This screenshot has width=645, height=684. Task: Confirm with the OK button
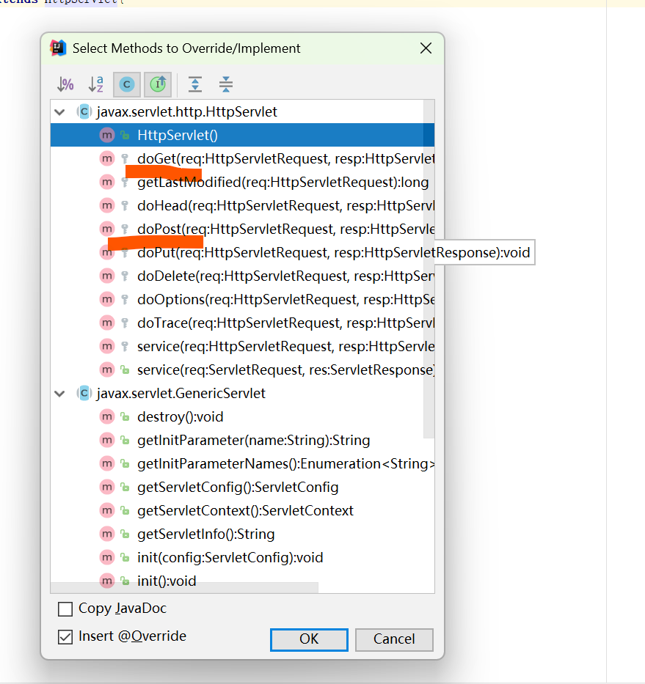(309, 639)
